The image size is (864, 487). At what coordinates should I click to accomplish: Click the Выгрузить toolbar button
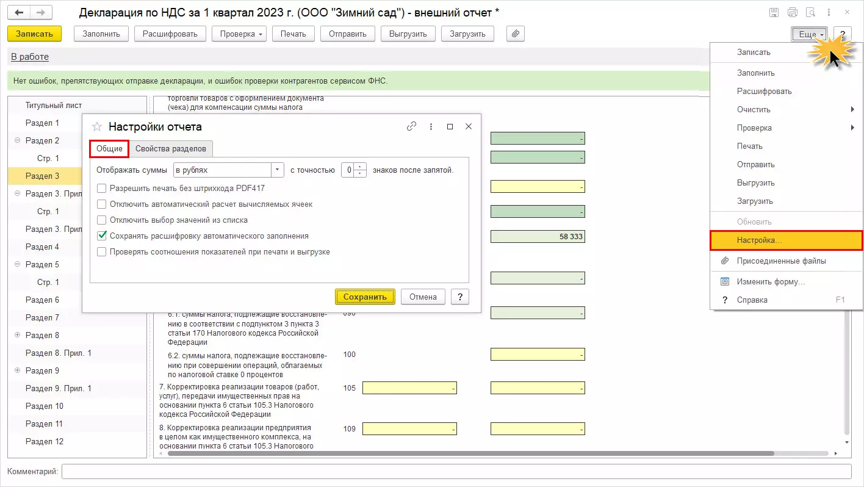408,34
